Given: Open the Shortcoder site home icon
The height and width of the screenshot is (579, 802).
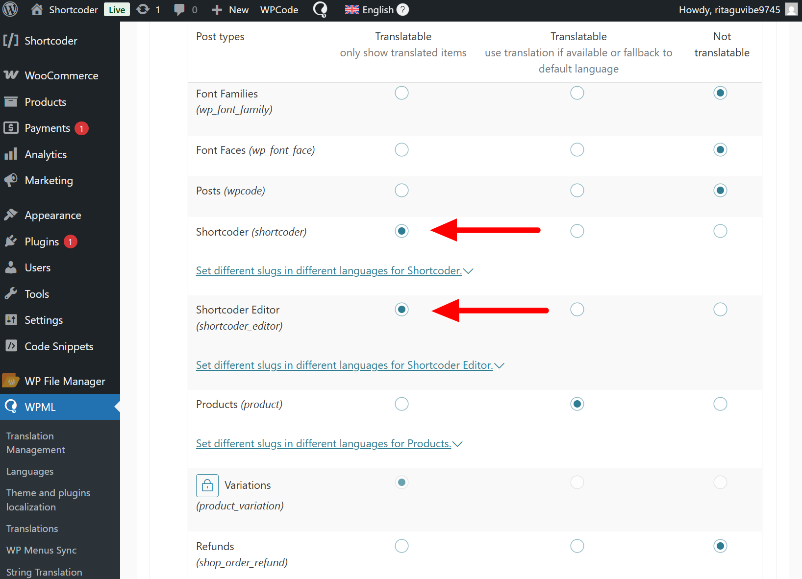Looking at the screenshot, I should click(x=37, y=9).
